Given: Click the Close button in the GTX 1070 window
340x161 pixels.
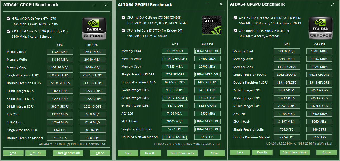Looking at the screenshot, I should click(100, 153).
